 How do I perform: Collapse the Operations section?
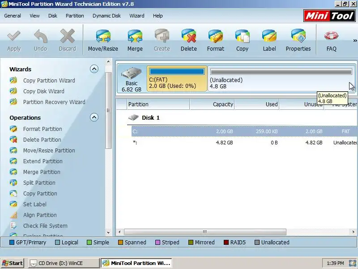[x=94, y=117]
